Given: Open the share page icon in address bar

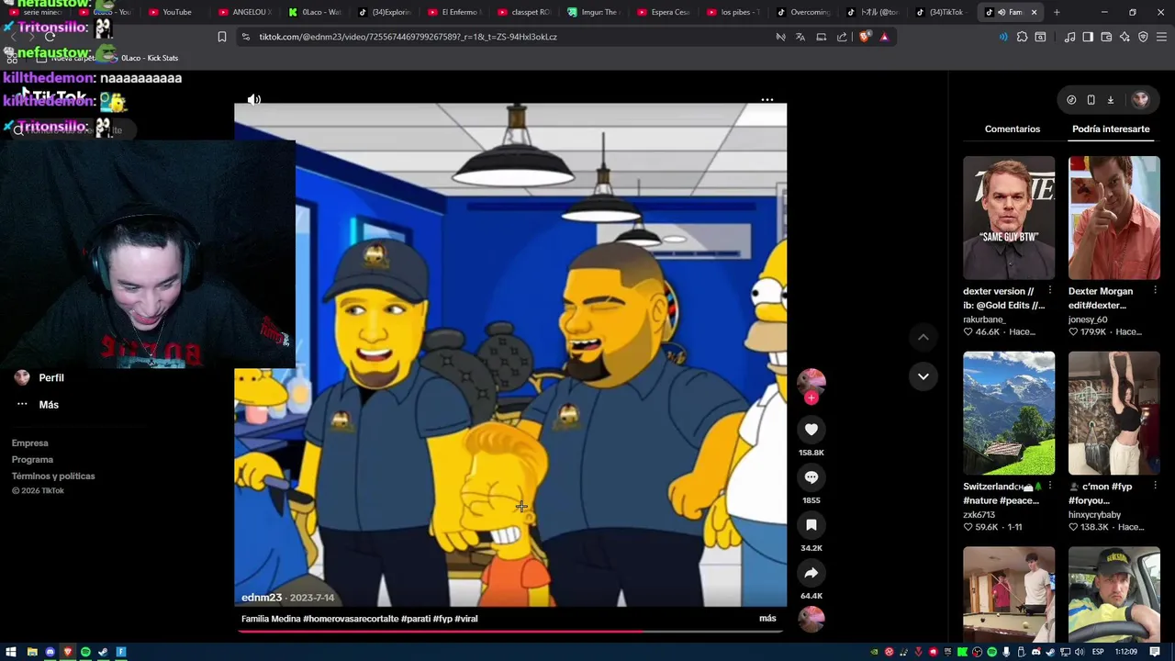Looking at the screenshot, I should click(842, 37).
